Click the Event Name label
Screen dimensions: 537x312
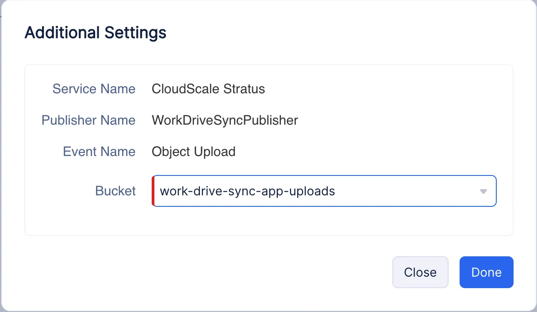coord(99,151)
